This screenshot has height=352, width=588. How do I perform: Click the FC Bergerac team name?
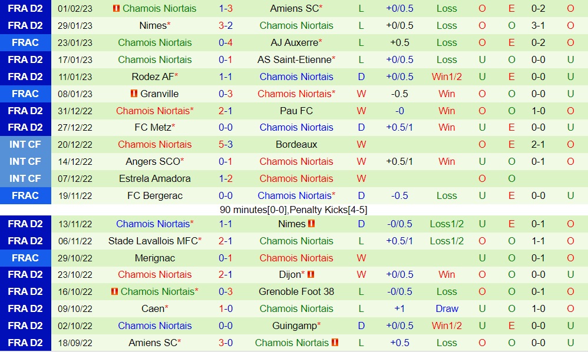pos(155,195)
